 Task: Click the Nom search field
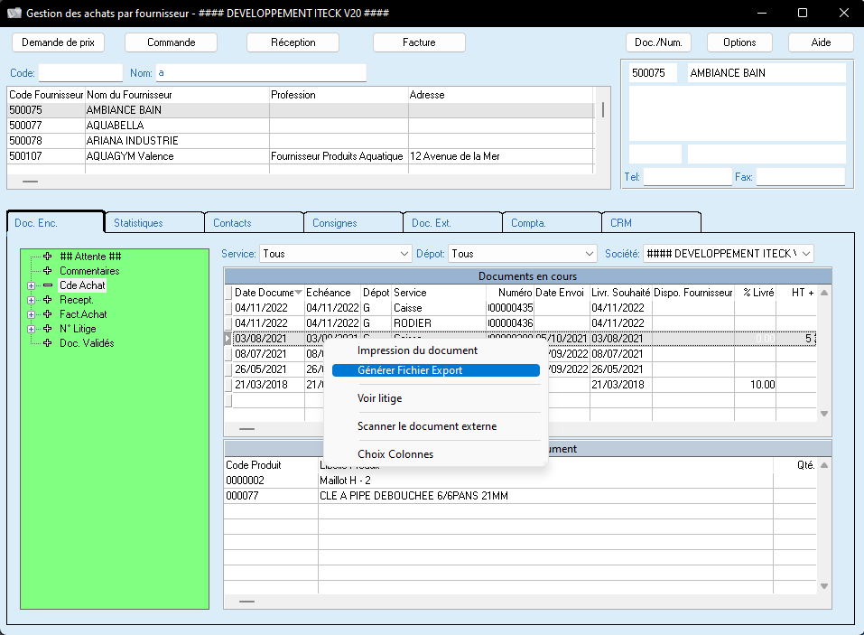tap(261, 73)
